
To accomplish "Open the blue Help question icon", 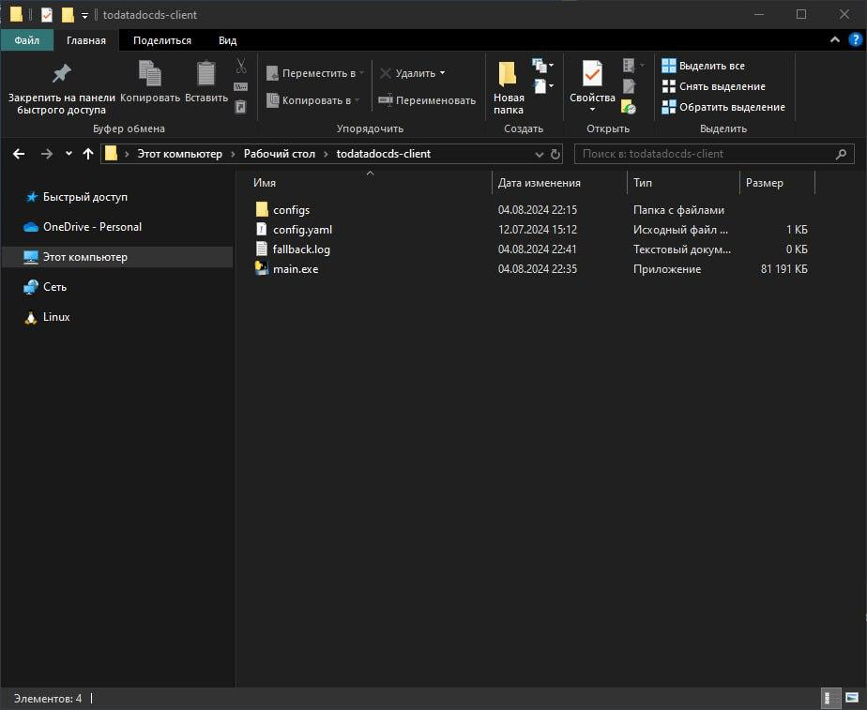I will pyautogui.click(x=856, y=39).
